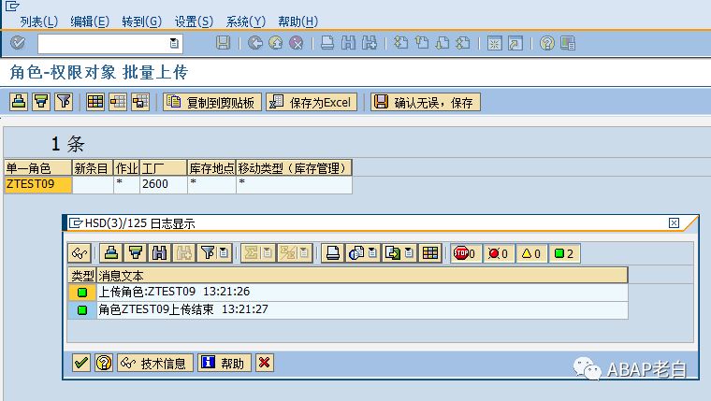Click the Print icon in the log dialog toolbar
The height and width of the screenshot is (401, 711).
333,252
